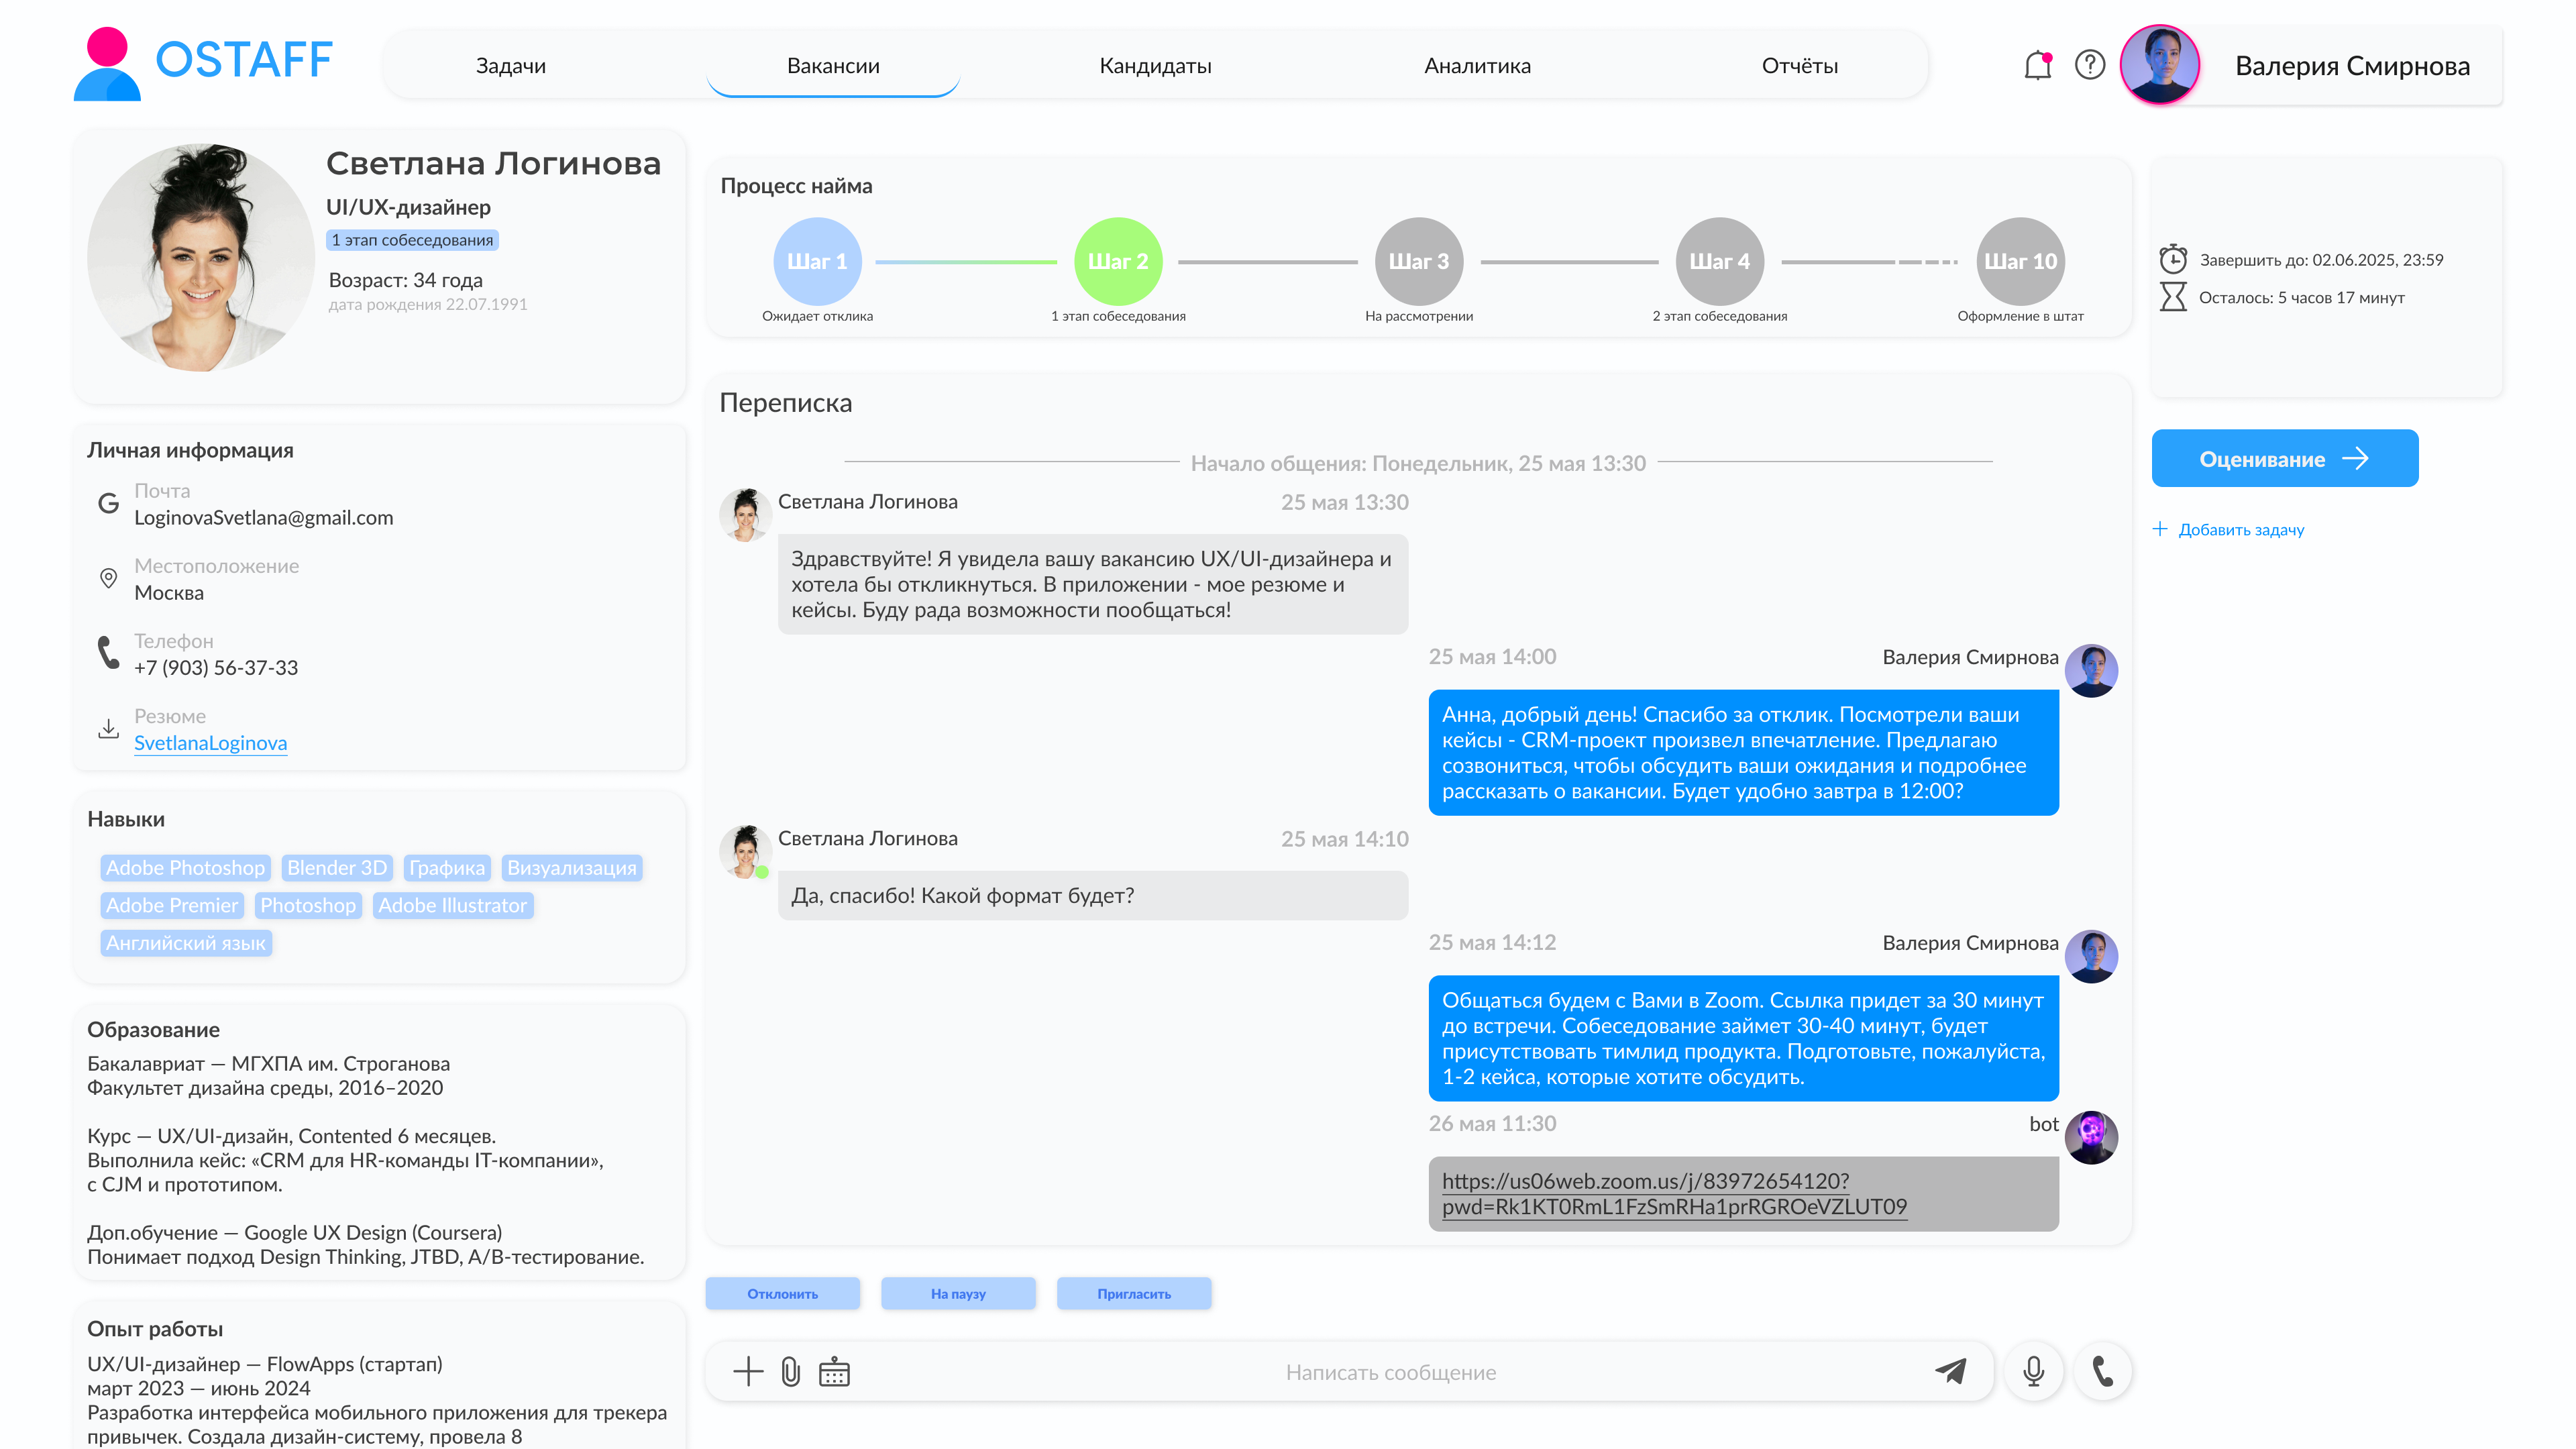Viewport: 2576px width, 1449px height.
Task: Click the Написать сообщение input field
Action: 1390,1372
